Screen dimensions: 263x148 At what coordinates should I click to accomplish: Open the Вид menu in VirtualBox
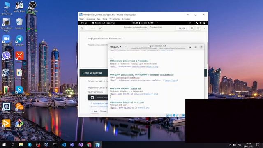[99, 19]
